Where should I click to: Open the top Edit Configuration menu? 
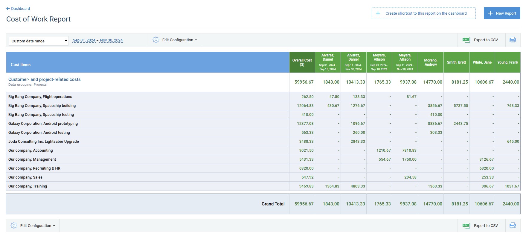(179, 40)
